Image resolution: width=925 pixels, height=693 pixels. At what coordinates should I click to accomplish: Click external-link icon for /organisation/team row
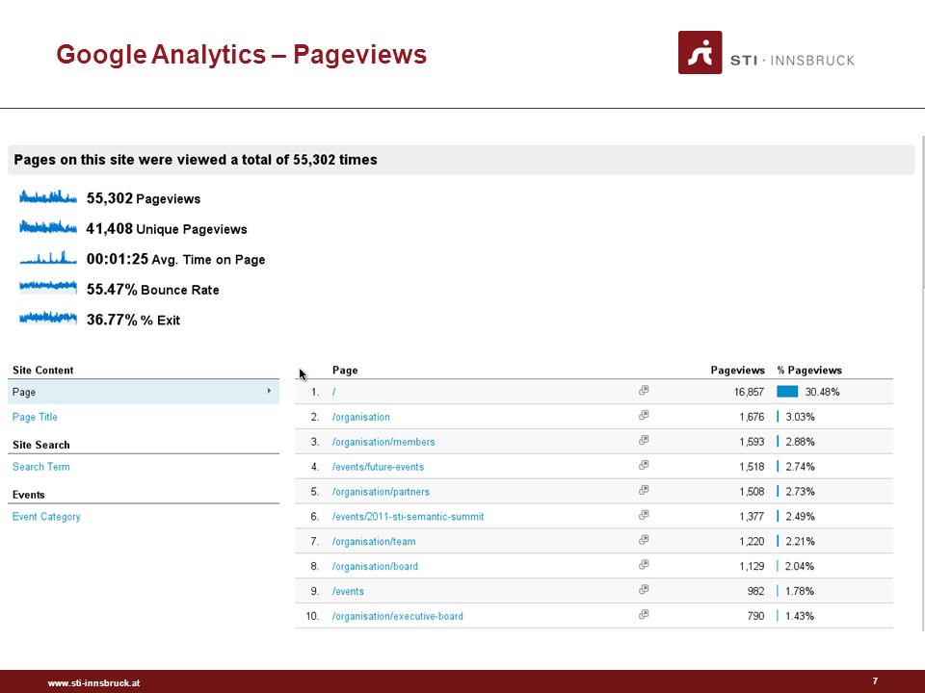[x=644, y=539]
